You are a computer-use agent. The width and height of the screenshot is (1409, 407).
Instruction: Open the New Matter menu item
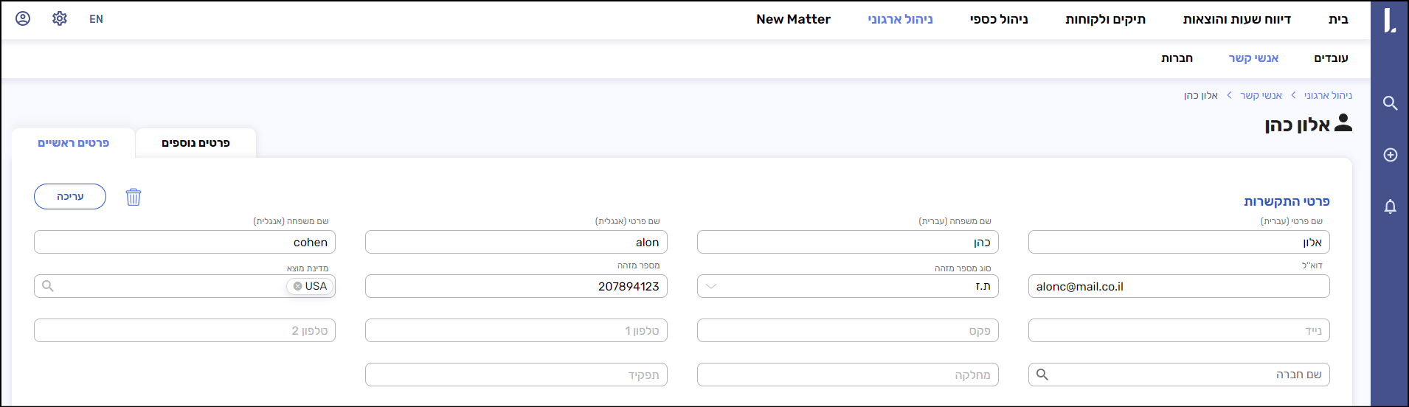tap(793, 19)
